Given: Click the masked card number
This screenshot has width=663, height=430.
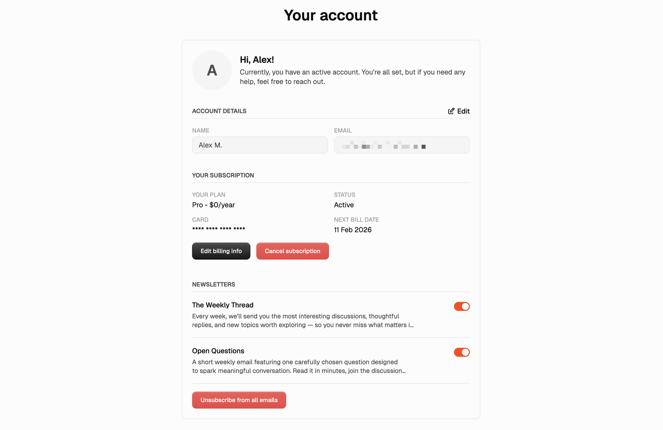Looking at the screenshot, I should (219, 228).
